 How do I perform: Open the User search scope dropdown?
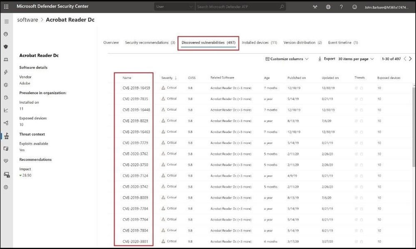pos(174,7)
